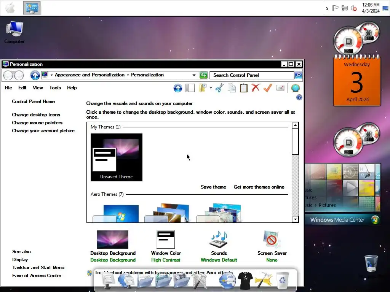
Task: Go to Control Panel Home
Action: (x=34, y=101)
